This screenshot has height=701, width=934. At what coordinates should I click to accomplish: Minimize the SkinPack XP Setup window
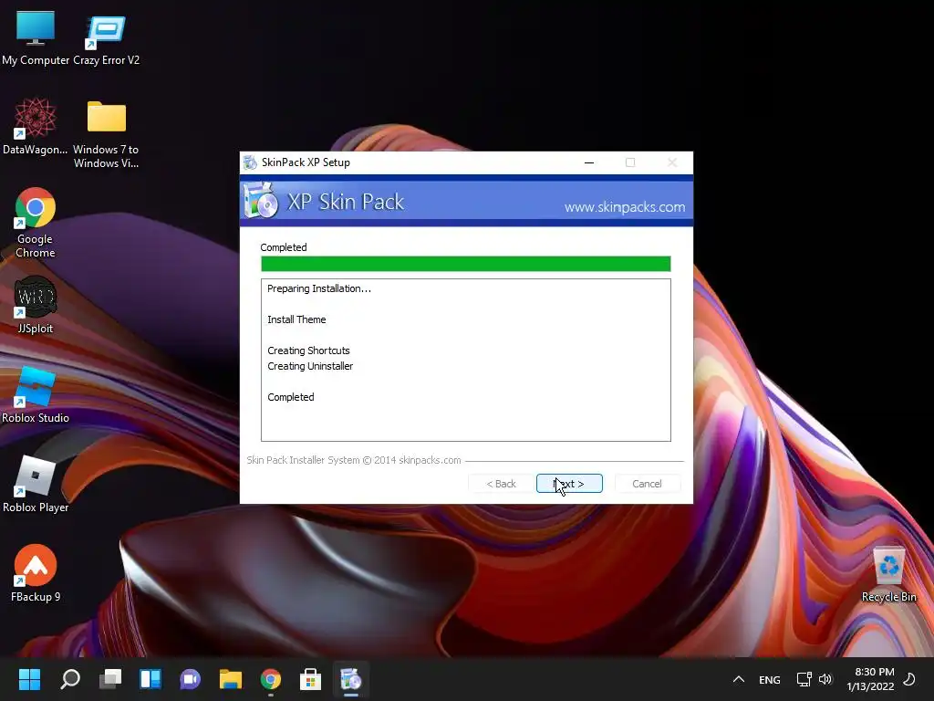coord(589,162)
